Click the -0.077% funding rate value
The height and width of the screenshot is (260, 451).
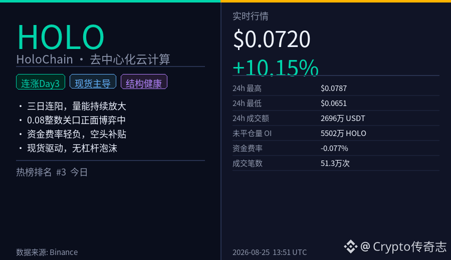click(334, 148)
